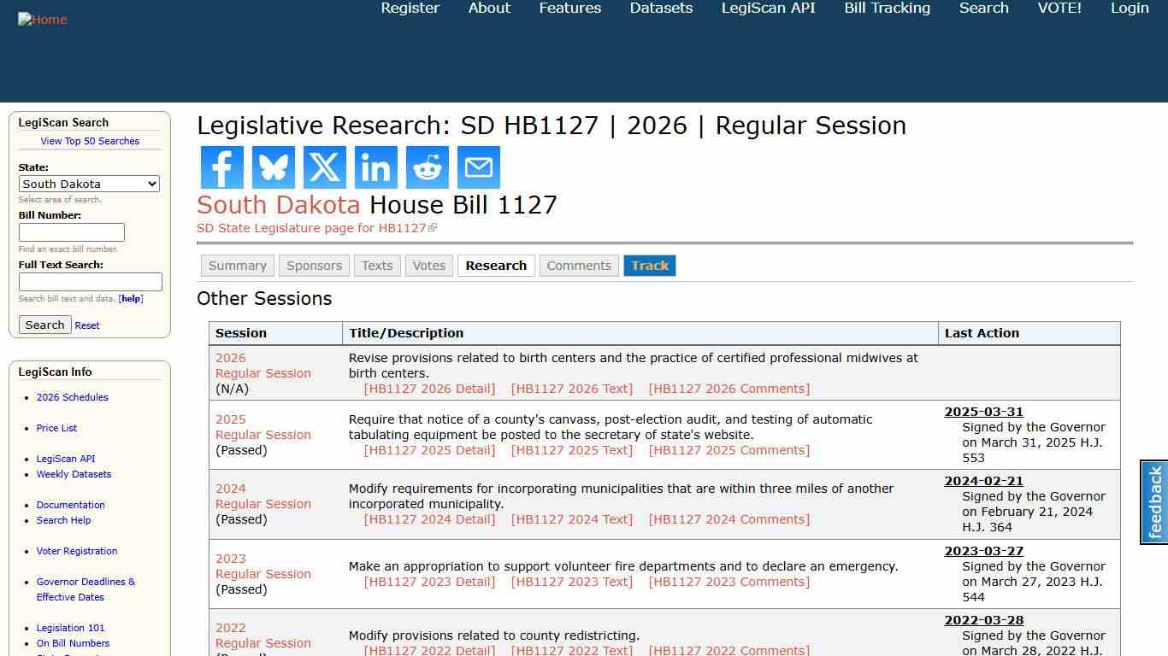This screenshot has width=1168, height=656.
Task: Share the page via Bluesky icon
Action: pos(273,167)
